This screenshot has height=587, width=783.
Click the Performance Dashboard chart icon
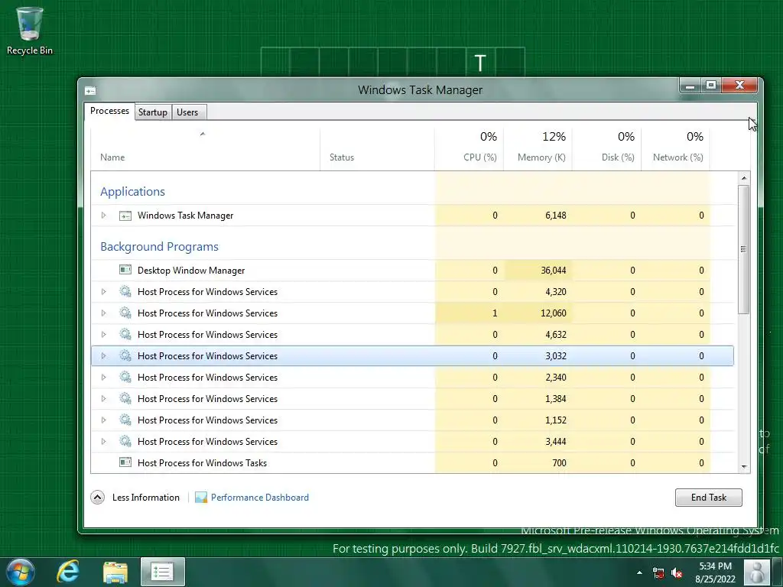(x=201, y=497)
